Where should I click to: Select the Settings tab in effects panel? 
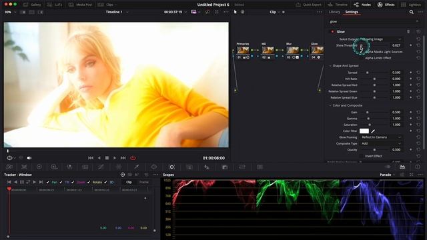click(x=352, y=12)
